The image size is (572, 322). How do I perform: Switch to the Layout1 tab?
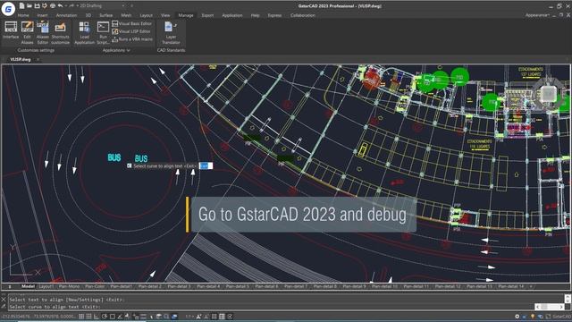coord(46,286)
